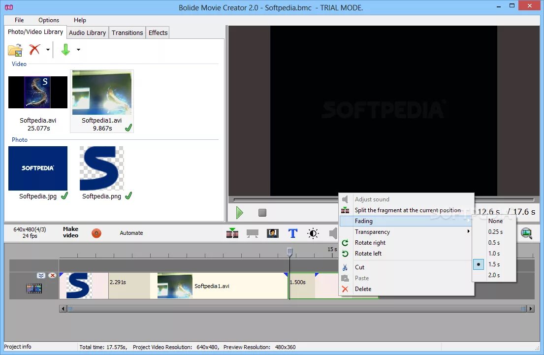
Task: Click the red record button icon
Action: (x=96, y=233)
